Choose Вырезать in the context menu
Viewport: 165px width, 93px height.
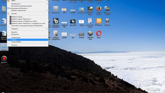[28, 32]
